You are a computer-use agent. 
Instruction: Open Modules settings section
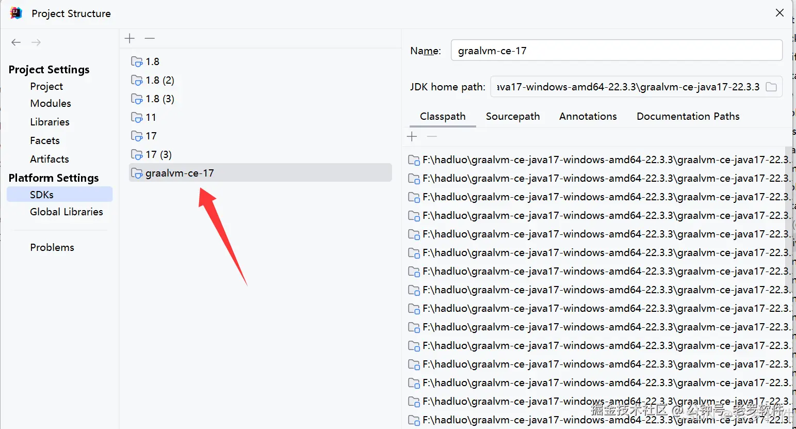click(51, 103)
